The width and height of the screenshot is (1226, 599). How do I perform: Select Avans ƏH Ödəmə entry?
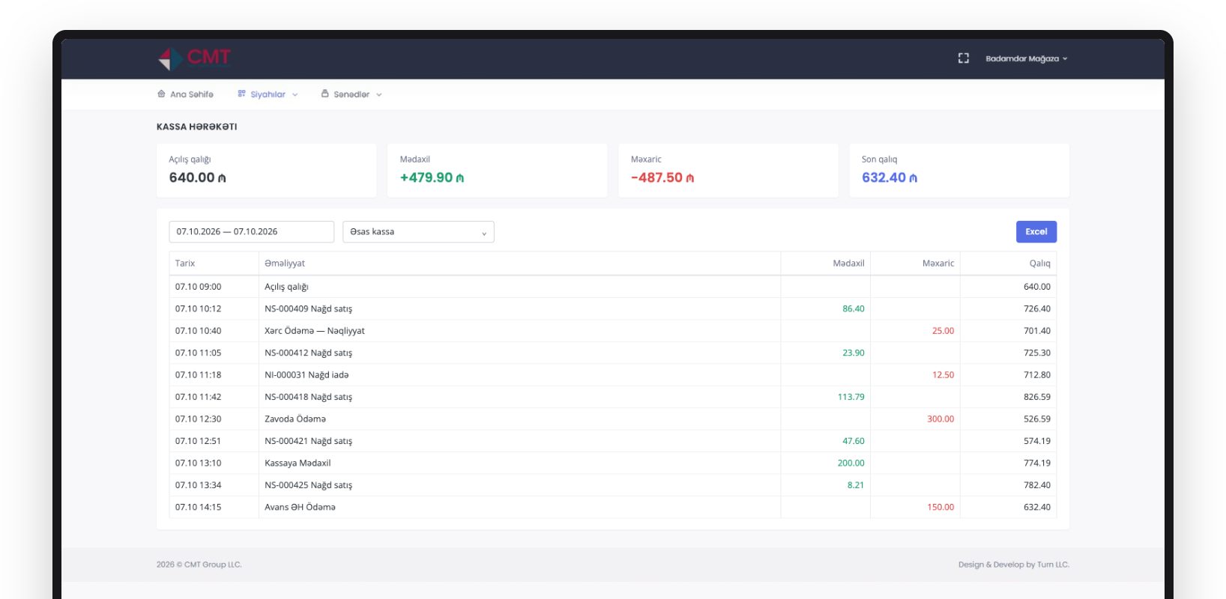[613, 508]
